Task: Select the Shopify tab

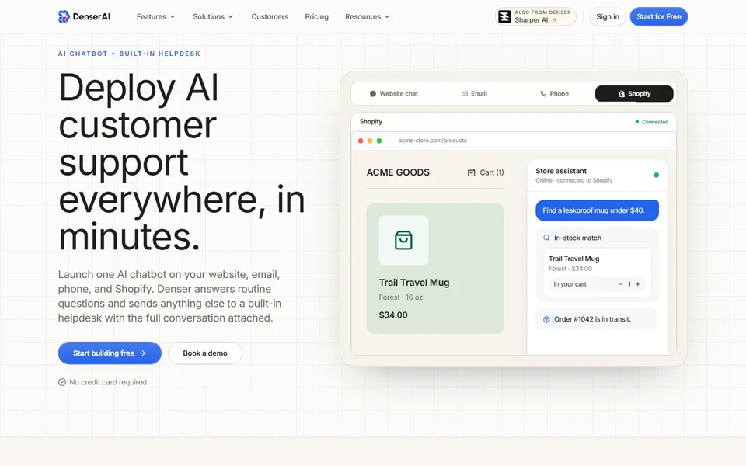Action: (634, 94)
